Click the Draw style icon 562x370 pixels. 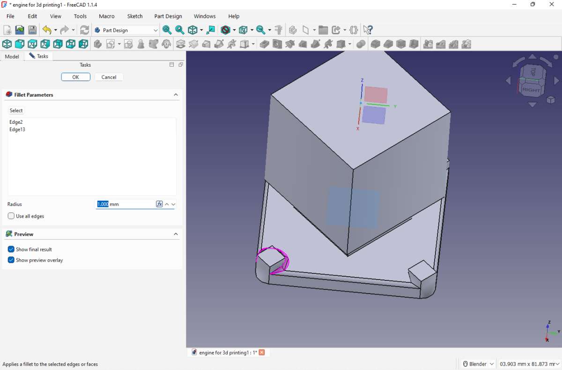coord(226,30)
